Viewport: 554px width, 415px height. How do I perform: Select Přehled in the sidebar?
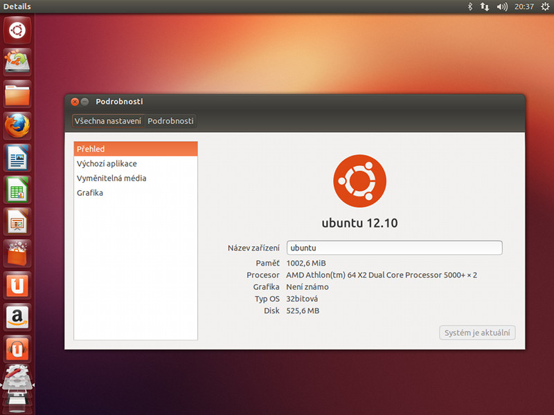tap(136, 149)
